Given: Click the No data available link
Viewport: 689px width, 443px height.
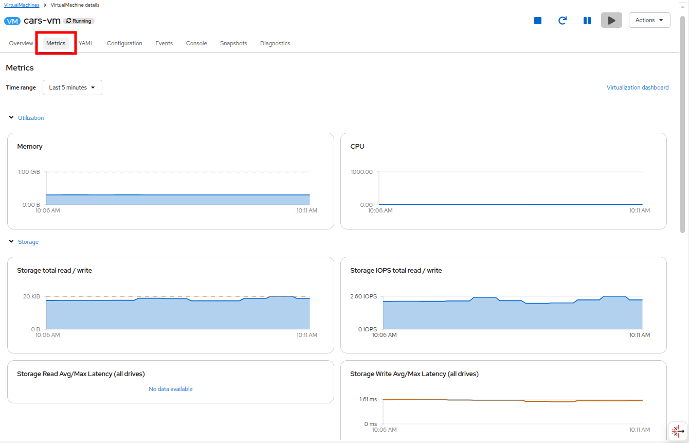Looking at the screenshot, I should pyautogui.click(x=171, y=389).
